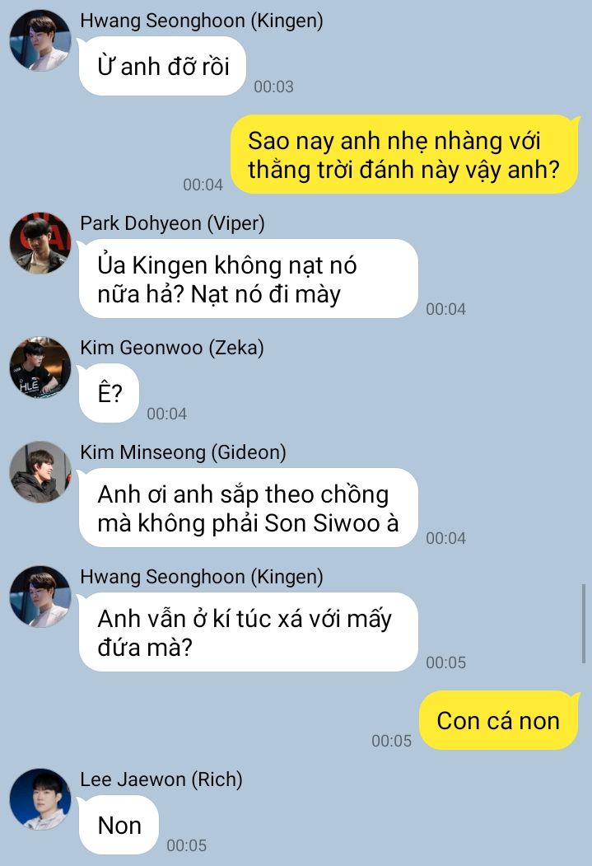This screenshot has width=592, height=866.
Task: Select the "Ừ anh đỡ rồi" message bubble
Action: pyautogui.click(x=163, y=66)
